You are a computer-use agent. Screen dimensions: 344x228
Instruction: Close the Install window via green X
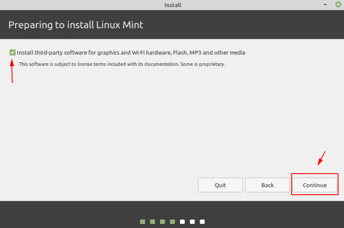(x=338, y=4)
